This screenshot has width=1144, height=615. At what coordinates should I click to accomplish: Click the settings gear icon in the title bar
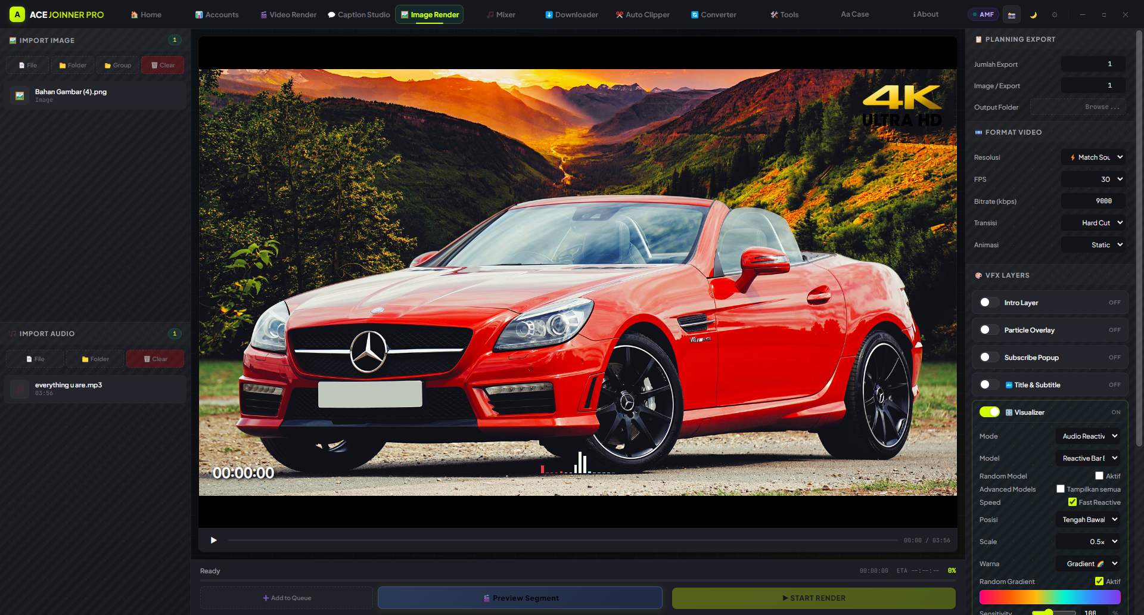1055,15
